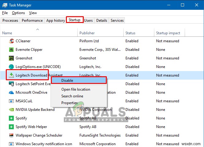204x147 pixels.
Task: Click Not measured impact for CCleaner
Action: (167, 41)
